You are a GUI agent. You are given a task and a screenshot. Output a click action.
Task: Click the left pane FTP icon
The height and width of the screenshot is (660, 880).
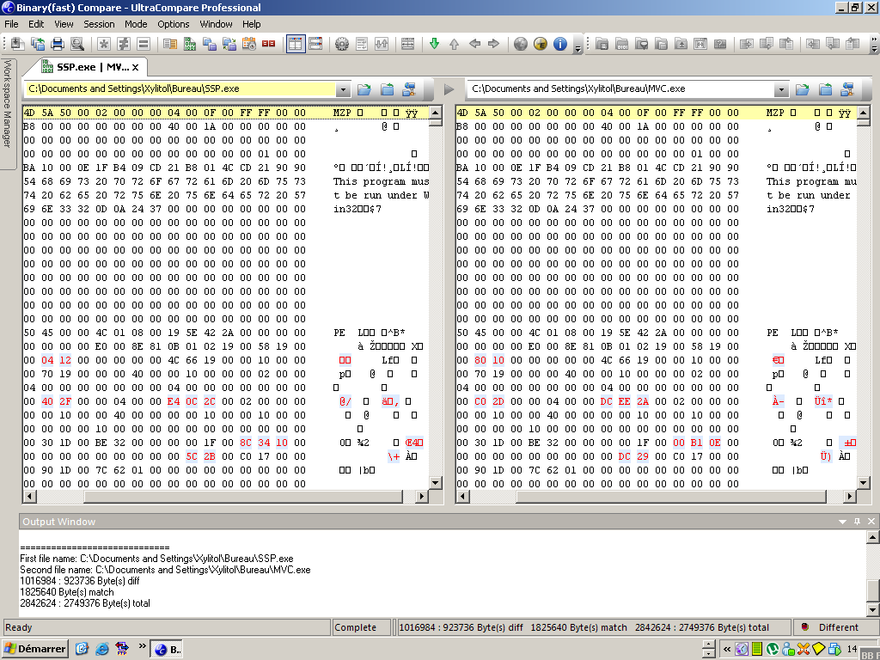pos(410,89)
